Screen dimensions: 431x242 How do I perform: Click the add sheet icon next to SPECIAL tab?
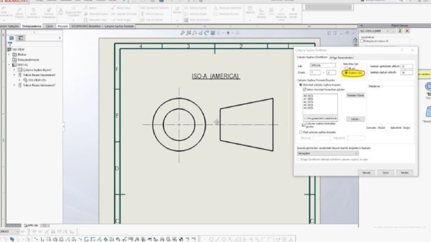(44, 225)
